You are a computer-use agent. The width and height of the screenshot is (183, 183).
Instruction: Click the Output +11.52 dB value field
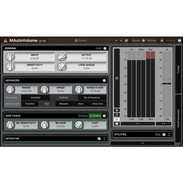point(86,57)
